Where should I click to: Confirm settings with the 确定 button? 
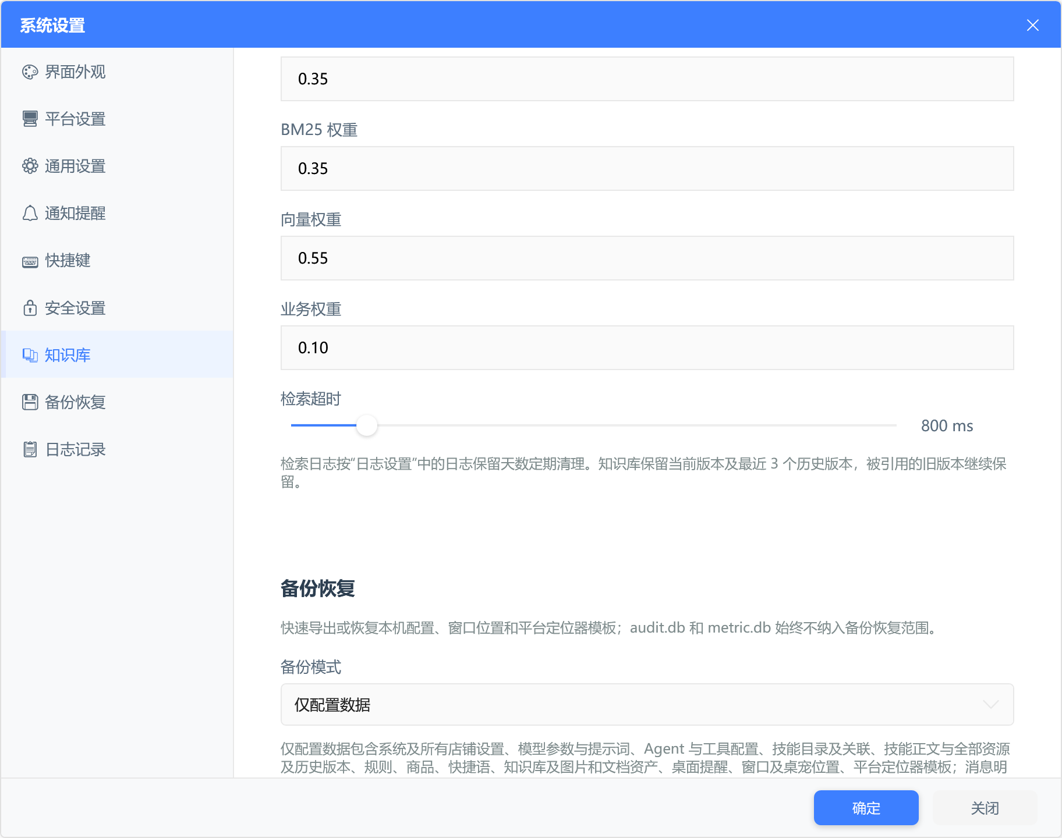(866, 808)
